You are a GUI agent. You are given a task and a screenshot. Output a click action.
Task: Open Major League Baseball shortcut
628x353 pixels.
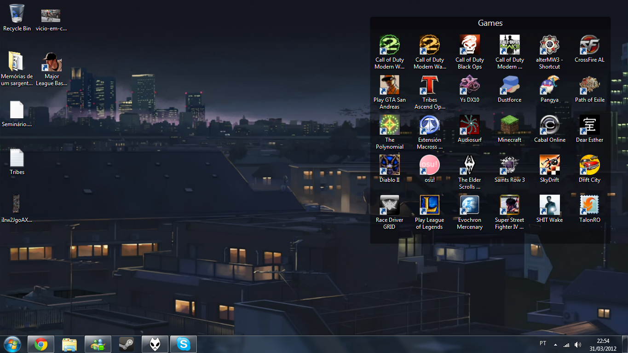(52, 62)
